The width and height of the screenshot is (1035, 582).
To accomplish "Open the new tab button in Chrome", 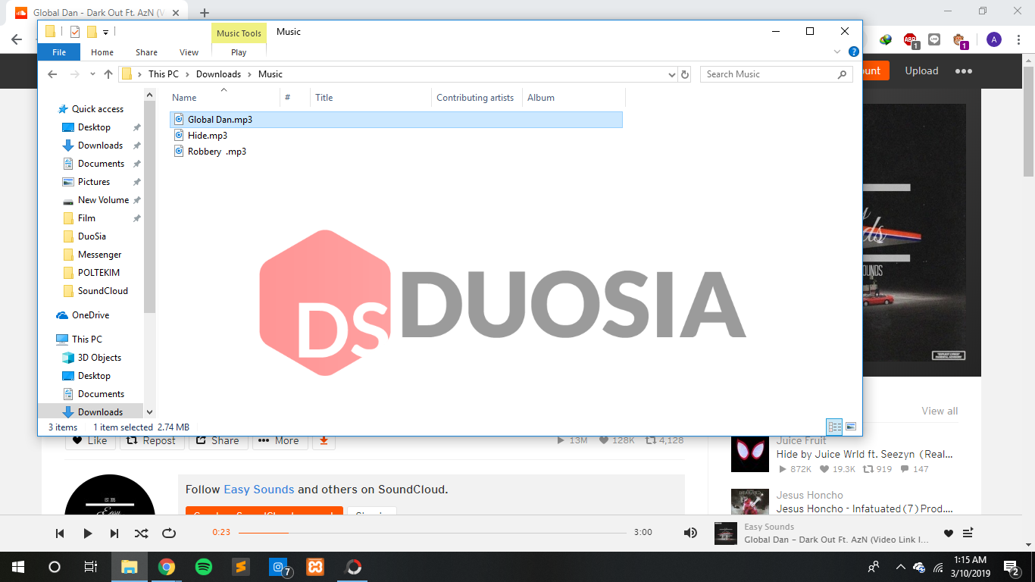I will (x=205, y=13).
